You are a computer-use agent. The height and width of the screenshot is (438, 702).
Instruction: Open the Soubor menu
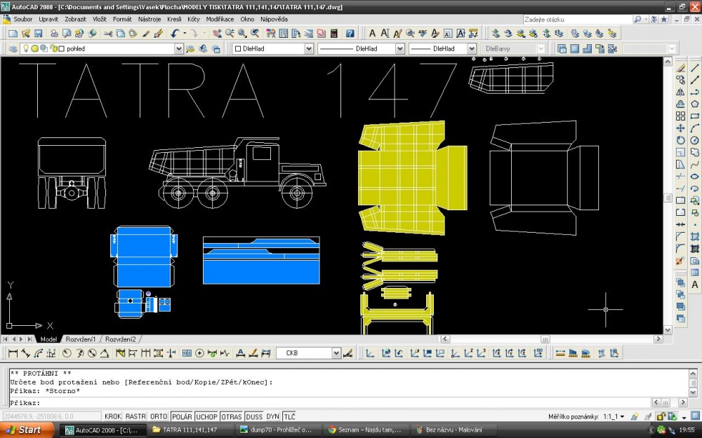coord(23,19)
